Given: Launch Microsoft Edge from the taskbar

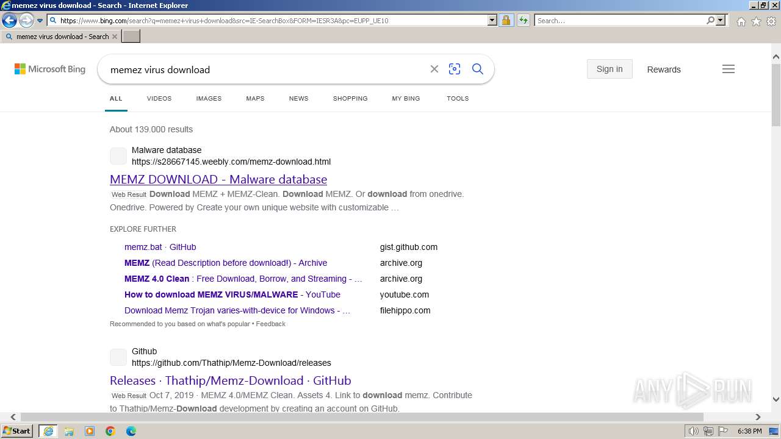Looking at the screenshot, I should [131, 431].
